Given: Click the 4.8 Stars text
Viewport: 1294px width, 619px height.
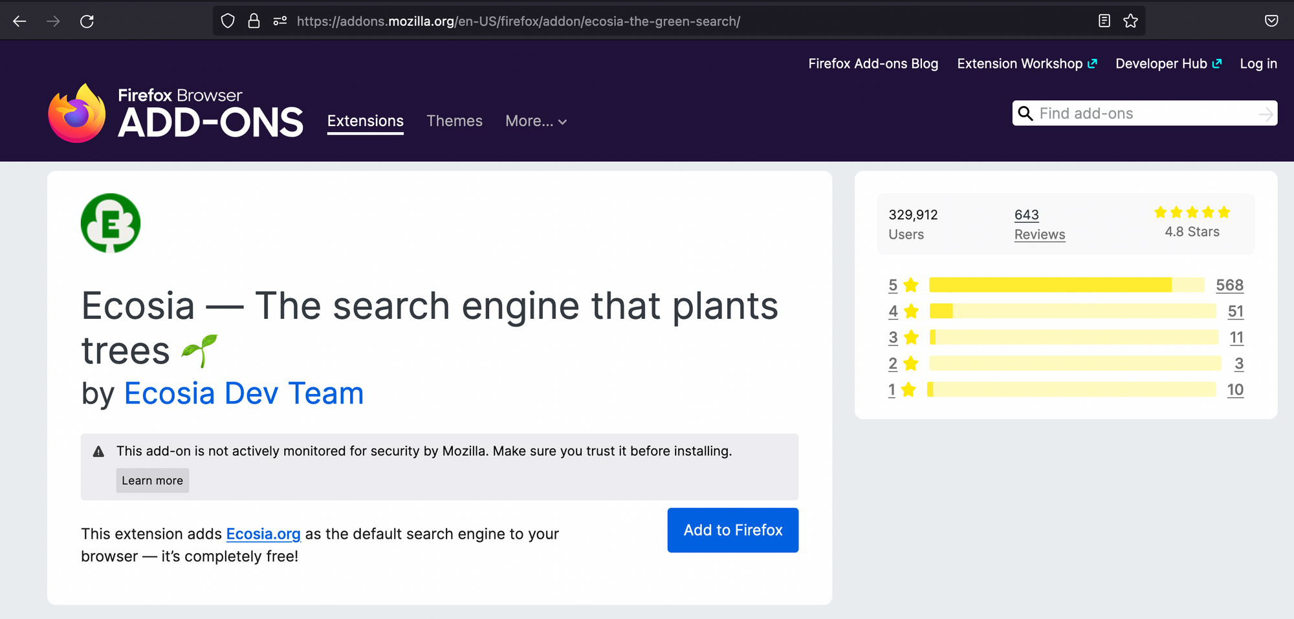Looking at the screenshot, I should (1192, 232).
